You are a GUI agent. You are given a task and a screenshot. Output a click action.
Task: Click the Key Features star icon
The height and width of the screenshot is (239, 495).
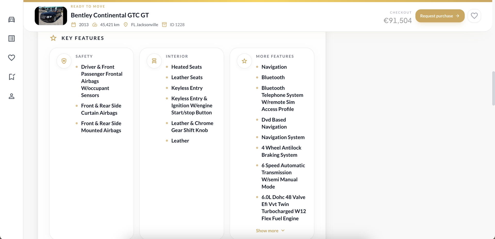pos(53,38)
